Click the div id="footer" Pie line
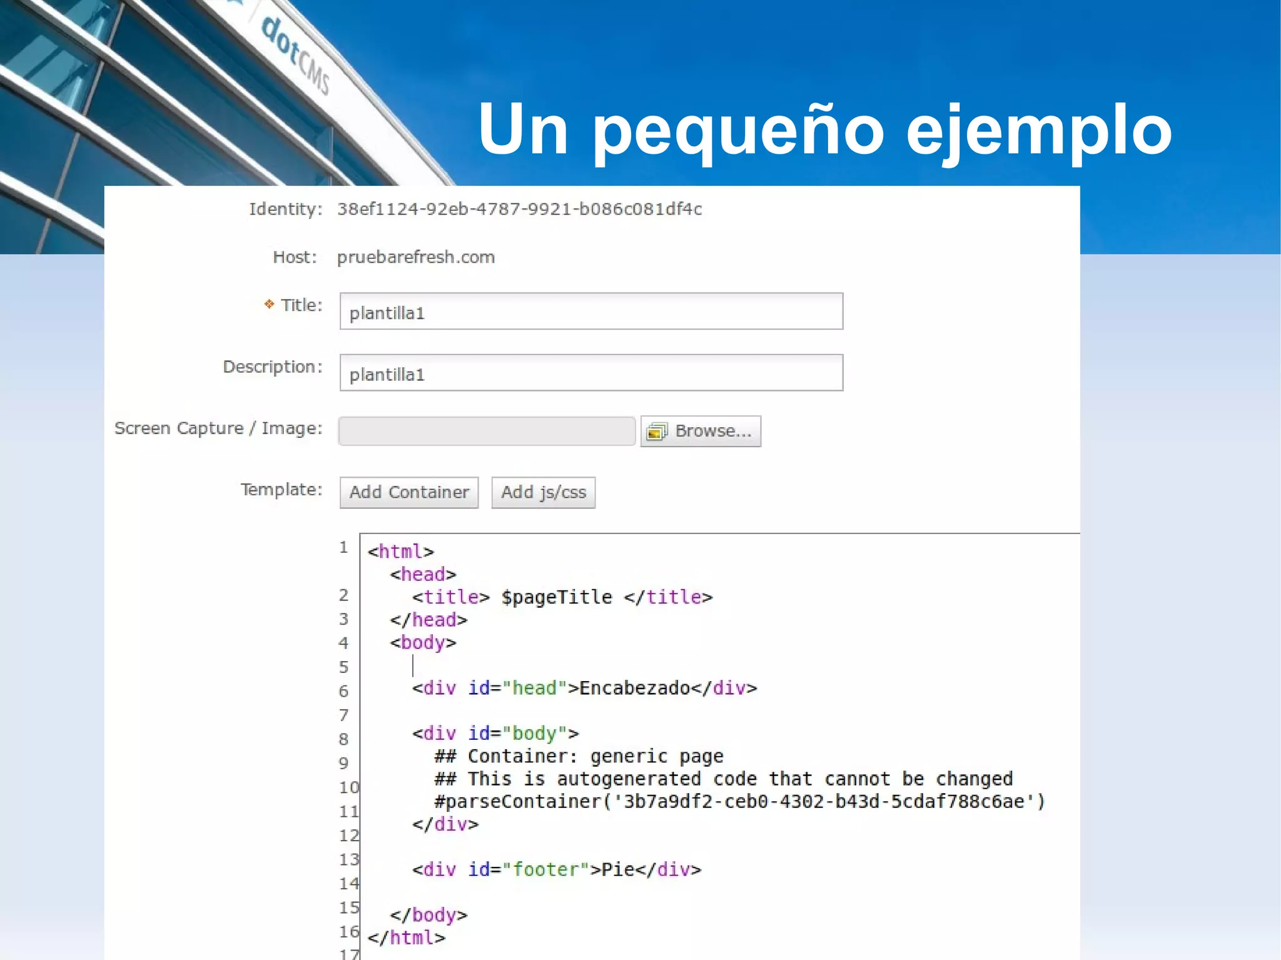Viewport: 1281px width, 960px height. point(557,869)
